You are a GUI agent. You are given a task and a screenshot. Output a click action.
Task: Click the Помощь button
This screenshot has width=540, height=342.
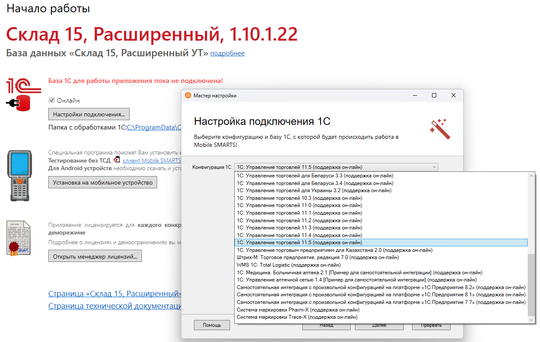click(x=212, y=325)
